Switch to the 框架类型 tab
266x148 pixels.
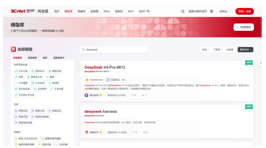(32, 58)
